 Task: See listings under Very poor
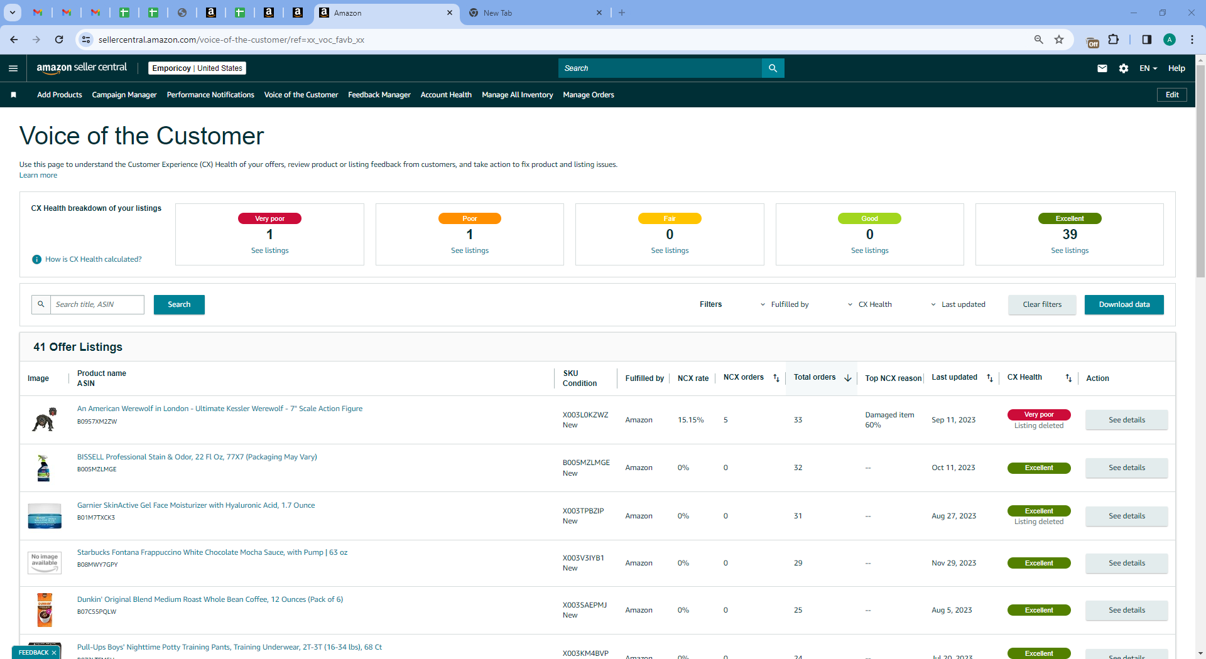pos(270,250)
